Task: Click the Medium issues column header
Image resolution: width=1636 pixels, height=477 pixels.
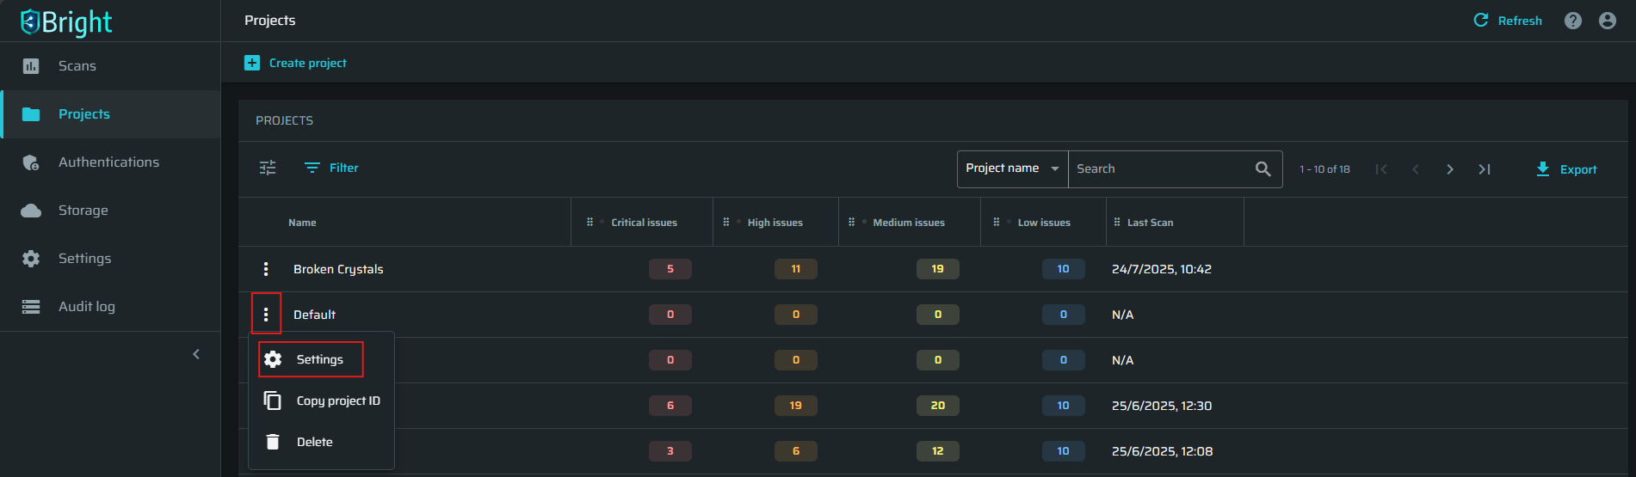Action: click(909, 223)
